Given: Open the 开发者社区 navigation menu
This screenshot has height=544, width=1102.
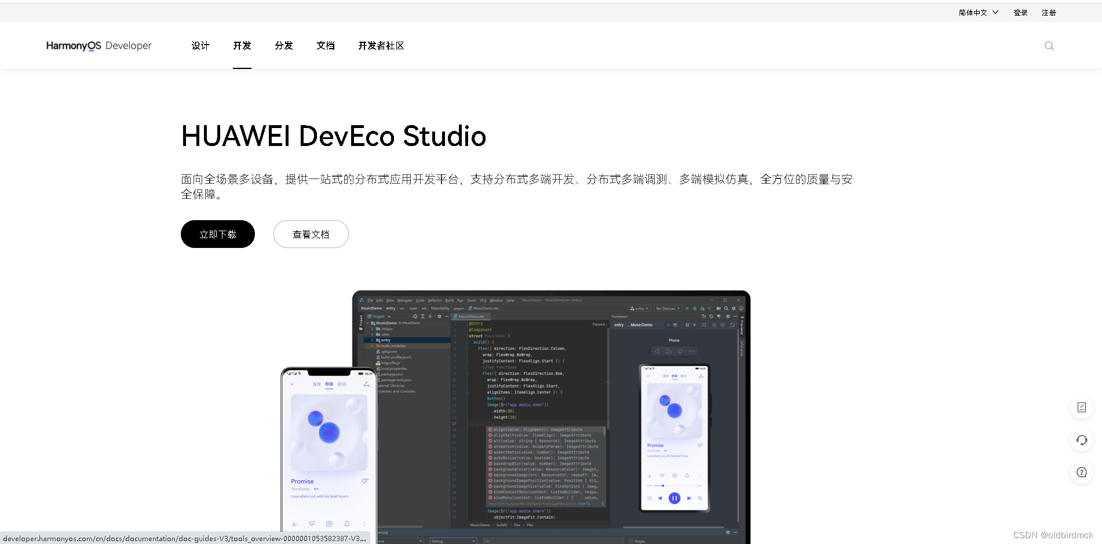Looking at the screenshot, I should tap(381, 46).
